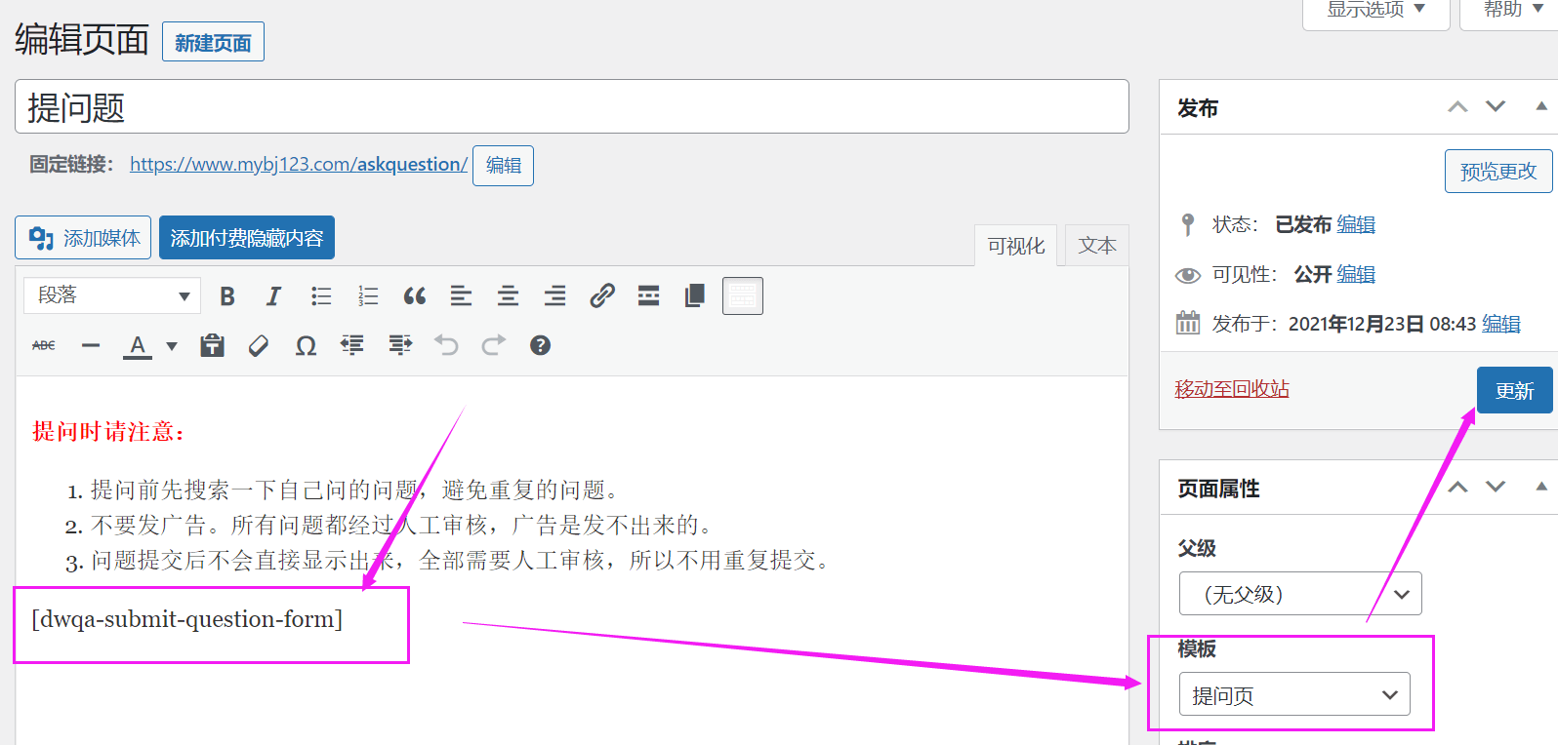Edit the 可见性 visibility setting
1558x745 pixels.
point(1356,274)
